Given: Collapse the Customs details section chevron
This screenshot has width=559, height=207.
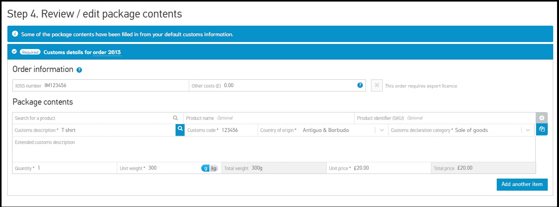Looking at the screenshot, I should (14, 52).
